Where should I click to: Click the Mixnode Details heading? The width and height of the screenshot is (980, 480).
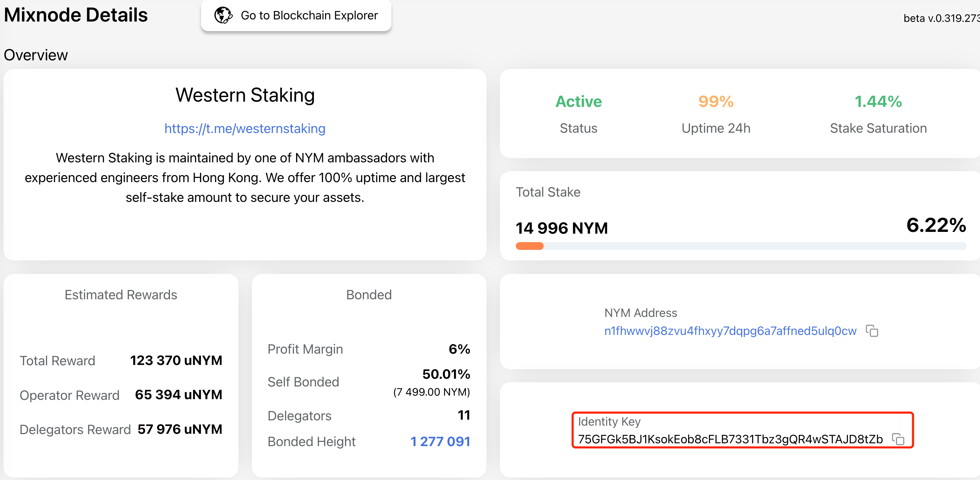pyautogui.click(x=76, y=15)
